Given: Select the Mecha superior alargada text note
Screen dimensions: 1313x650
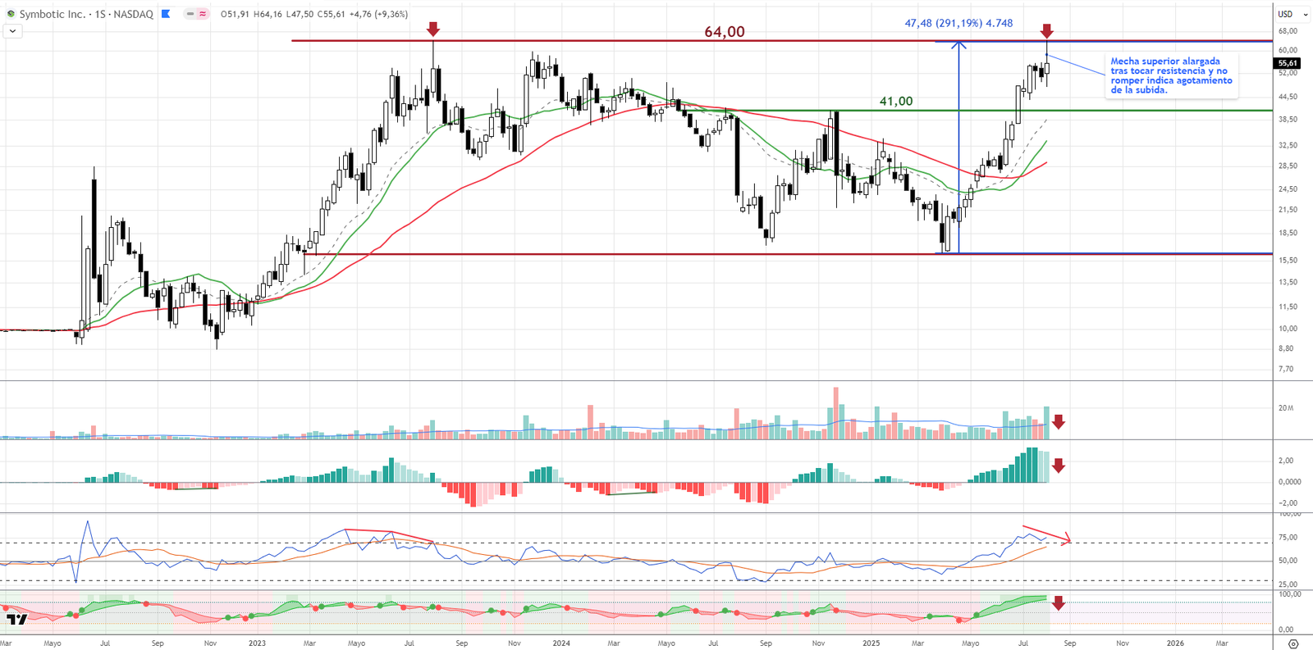Looking at the screenshot, I should pyautogui.click(x=1171, y=75).
